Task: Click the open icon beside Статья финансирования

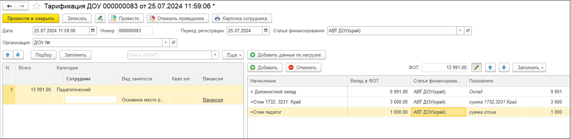Action: point(468,31)
